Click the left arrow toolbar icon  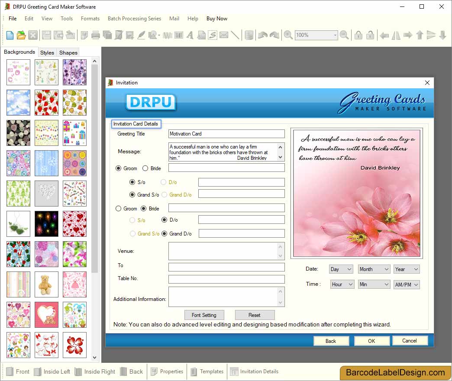point(384,35)
